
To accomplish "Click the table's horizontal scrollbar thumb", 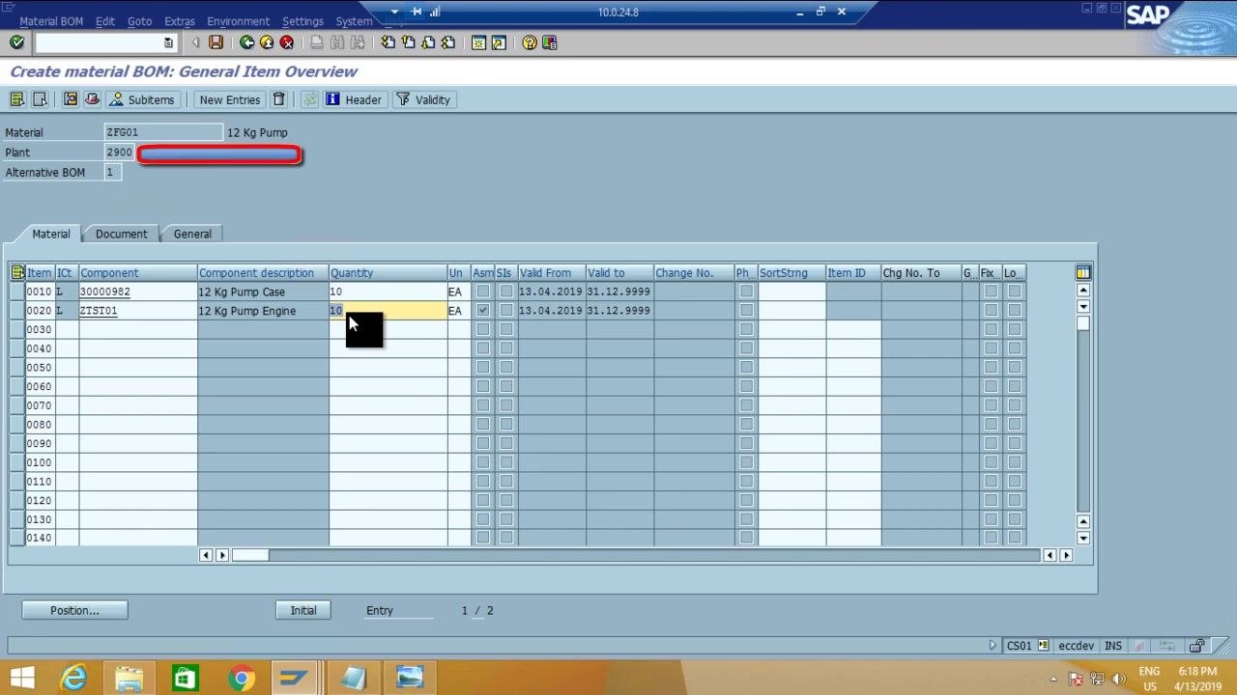I will (250, 555).
